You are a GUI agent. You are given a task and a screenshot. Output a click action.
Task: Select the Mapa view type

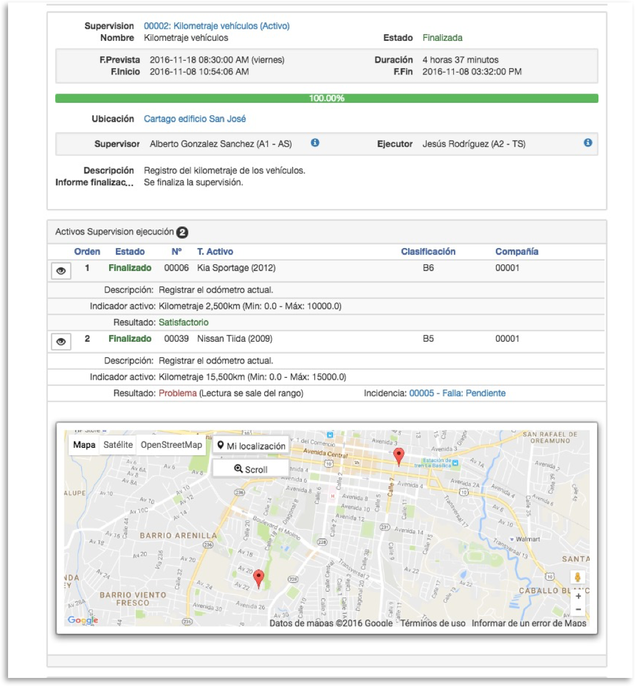coord(84,445)
